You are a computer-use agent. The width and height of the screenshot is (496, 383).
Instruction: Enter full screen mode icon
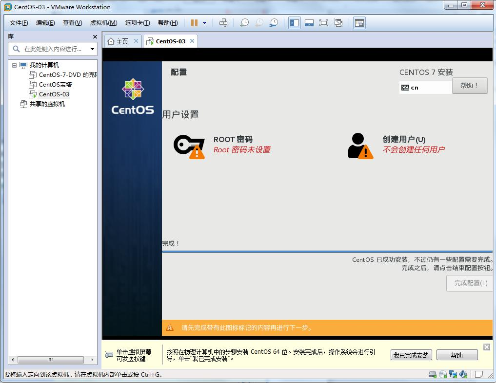pos(324,23)
